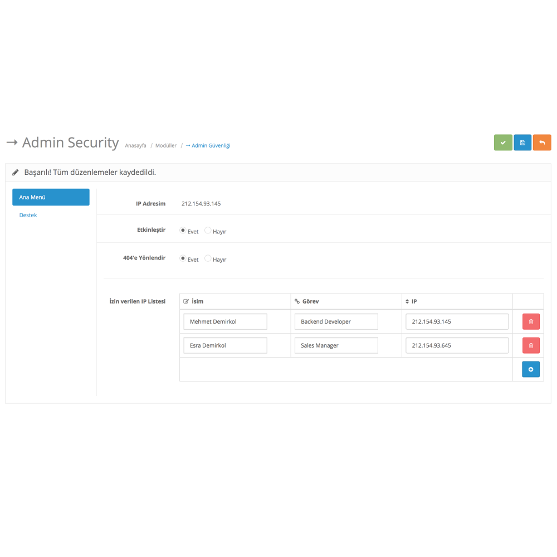This screenshot has width=557, height=557.
Task: Click the pencil icon beside the success message
Action: (x=16, y=172)
